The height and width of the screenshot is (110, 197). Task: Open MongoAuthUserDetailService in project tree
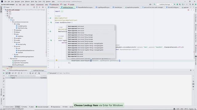pyautogui.click(x=26, y=50)
